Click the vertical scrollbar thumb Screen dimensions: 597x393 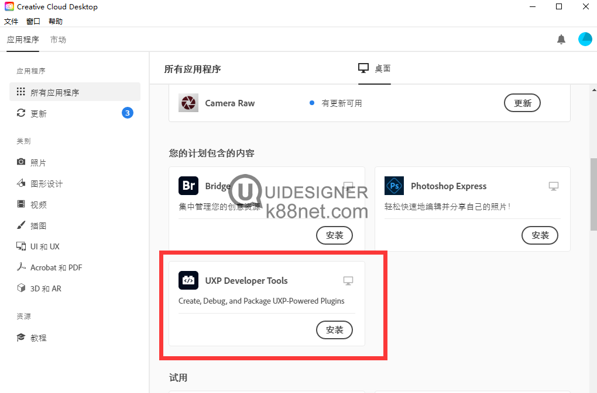pyautogui.click(x=593, y=194)
